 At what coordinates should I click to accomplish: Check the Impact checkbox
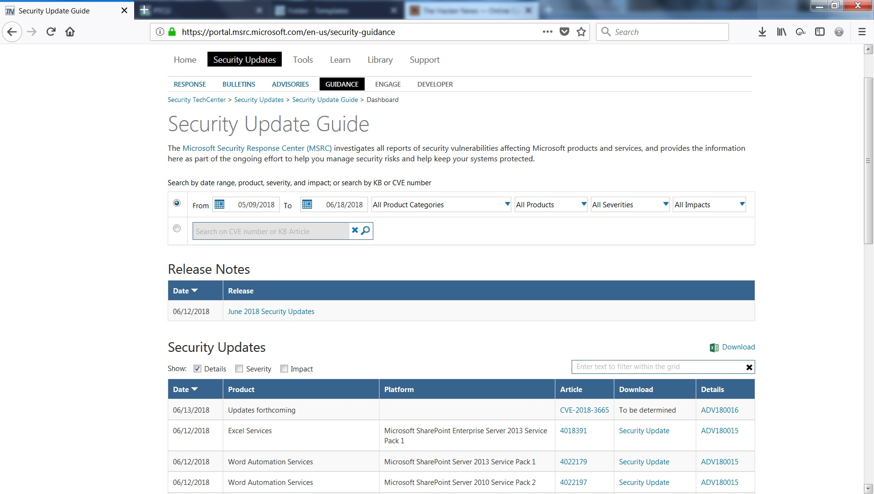[284, 369]
